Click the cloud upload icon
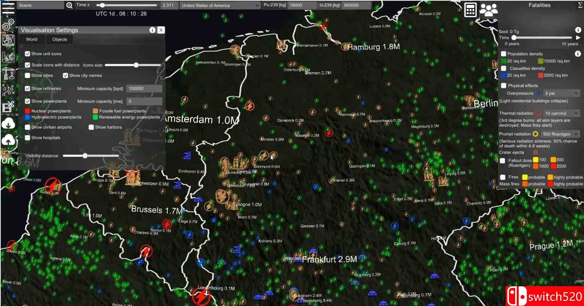 coord(8,141)
